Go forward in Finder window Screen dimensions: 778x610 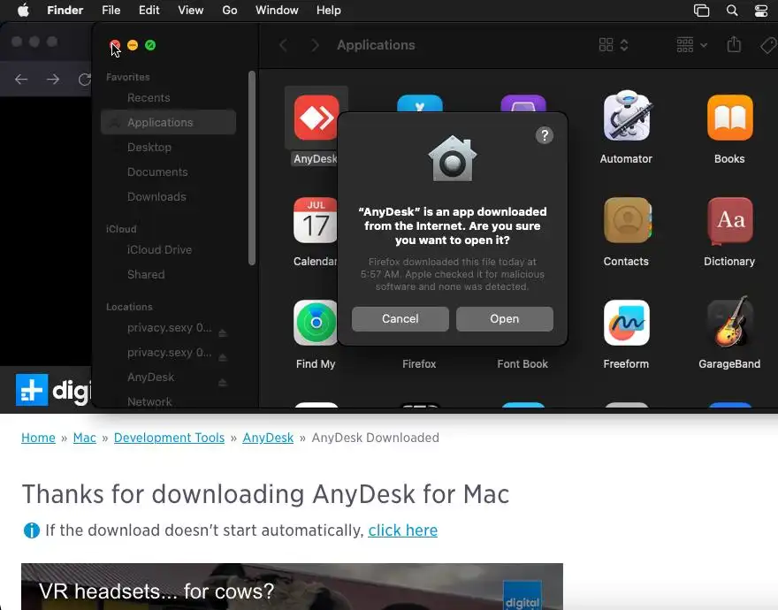click(315, 45)
